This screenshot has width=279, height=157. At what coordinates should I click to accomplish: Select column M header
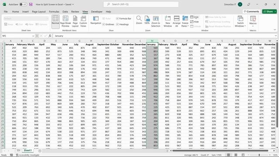(152, 41)
